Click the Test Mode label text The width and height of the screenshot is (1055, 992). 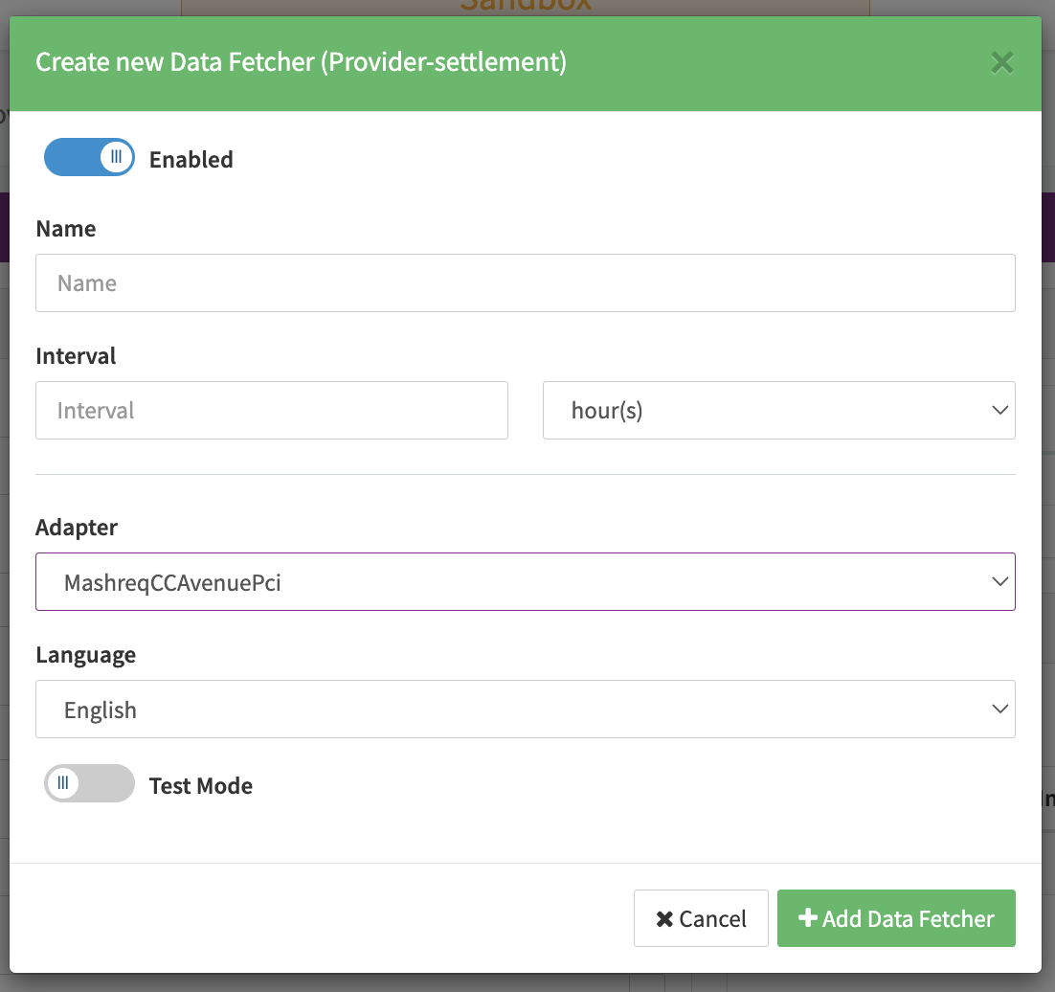pyautogui.click(x=201, y=786)
